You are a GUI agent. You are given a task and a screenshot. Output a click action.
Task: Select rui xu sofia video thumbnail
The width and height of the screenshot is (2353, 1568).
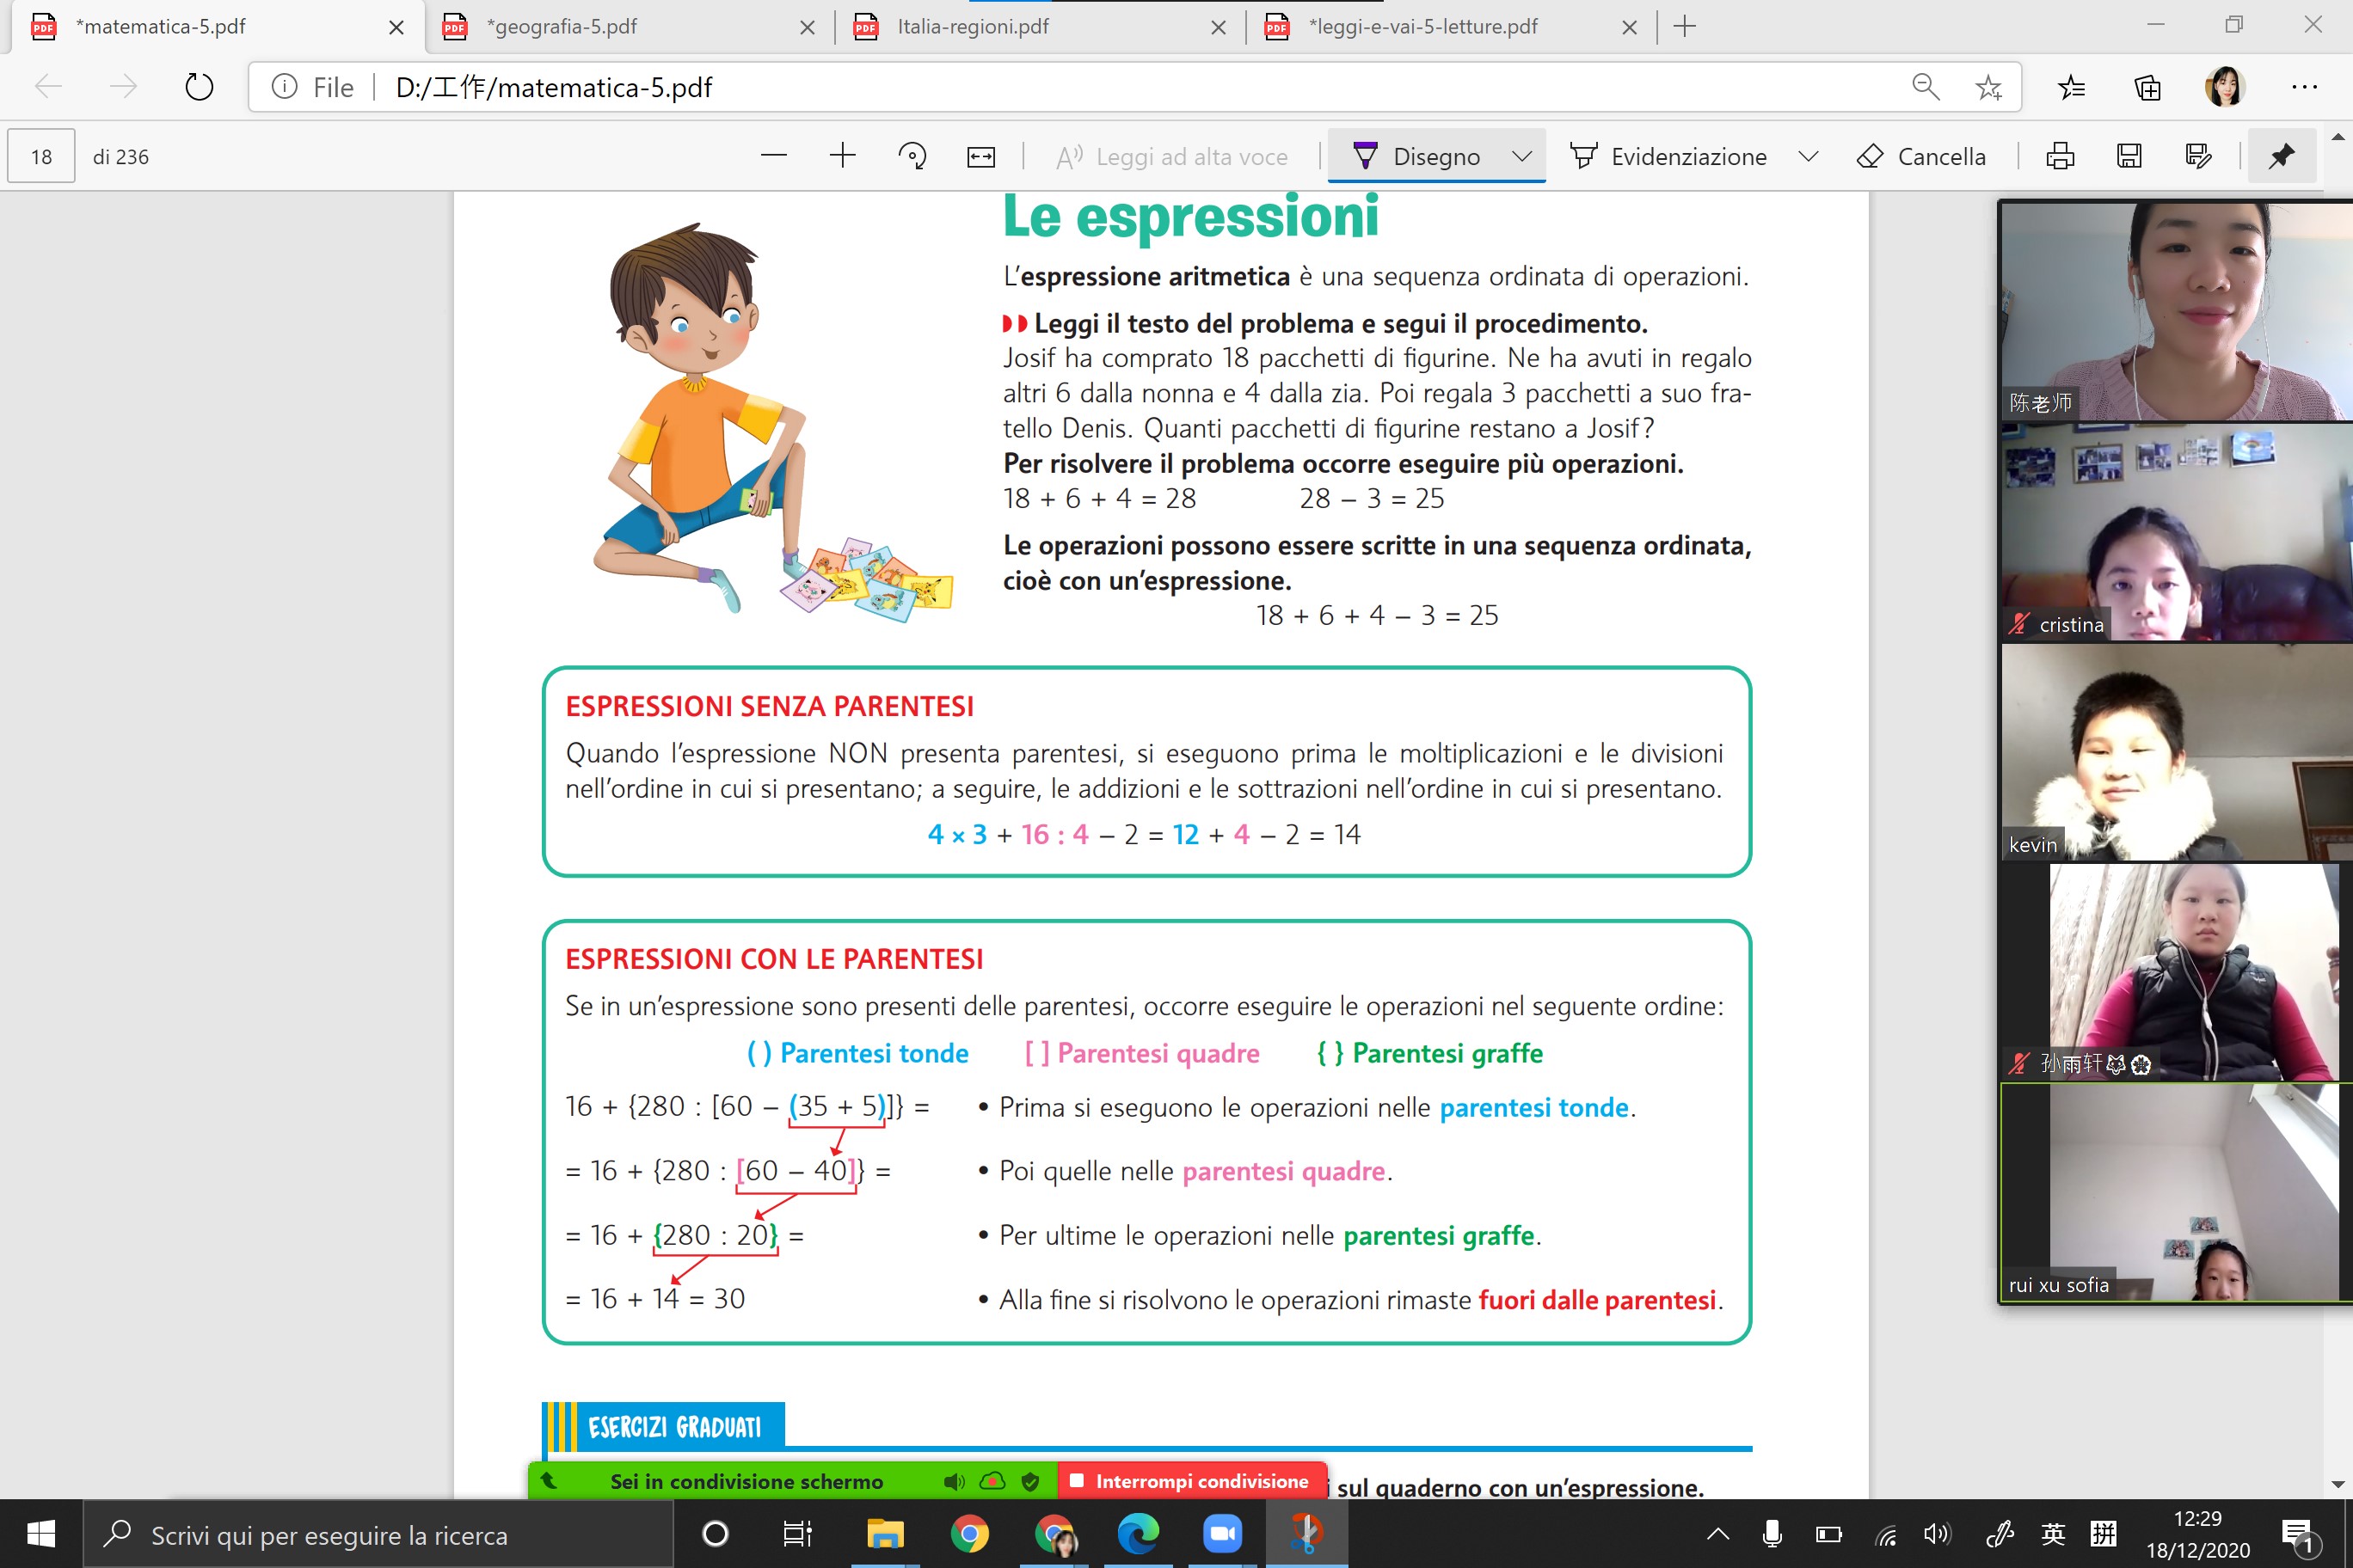coord(2176,1192)
